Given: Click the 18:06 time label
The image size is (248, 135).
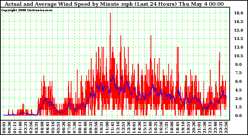Looking at the screenshot, I should tap(172, 128).
